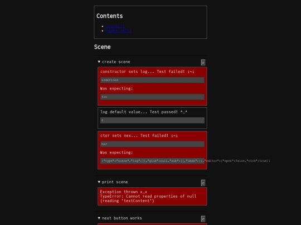Click the 'TypeError: Cannot read properties of null' line

[x=148, y=196]
